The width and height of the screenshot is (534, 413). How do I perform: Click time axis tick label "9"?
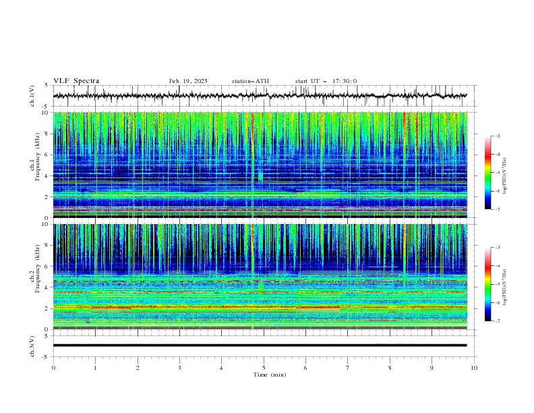[432, 368]
